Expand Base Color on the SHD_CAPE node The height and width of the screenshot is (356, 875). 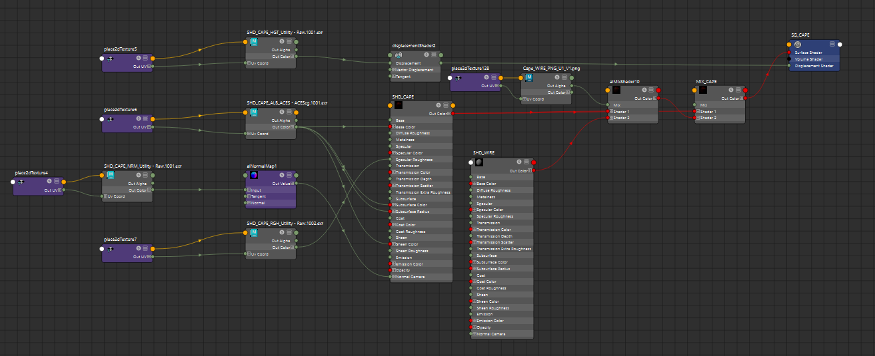(393, 126)
